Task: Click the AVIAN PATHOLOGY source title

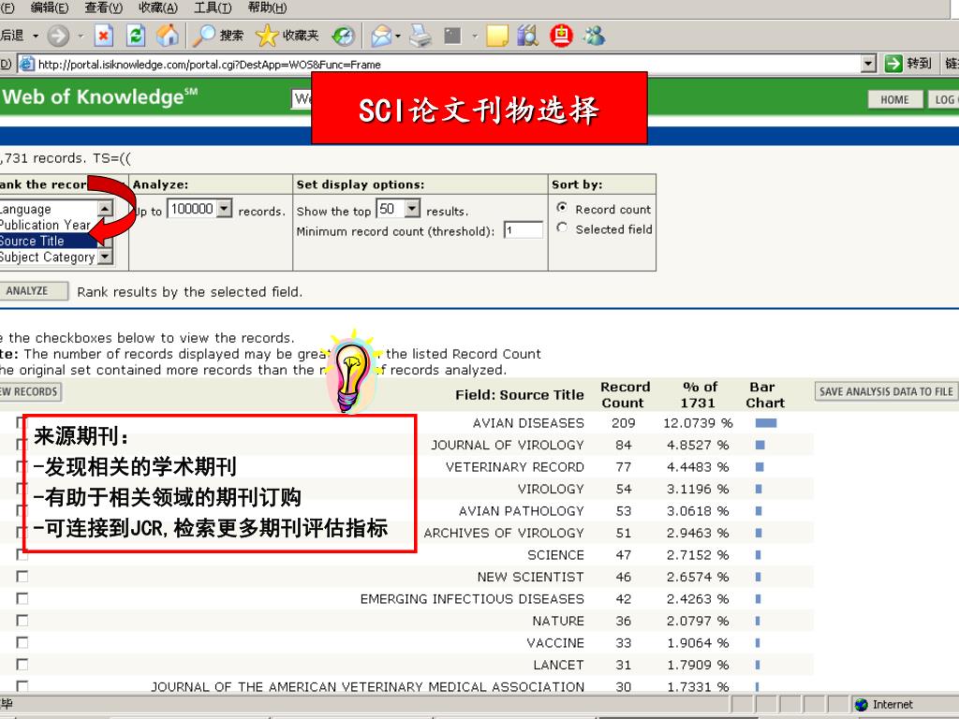Action: click(522, 511)
